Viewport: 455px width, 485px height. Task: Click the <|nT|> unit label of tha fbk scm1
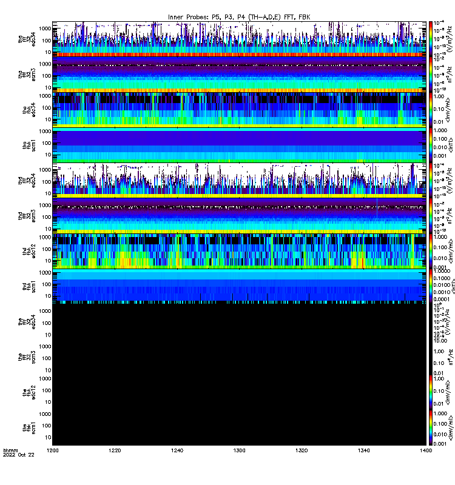450,145
